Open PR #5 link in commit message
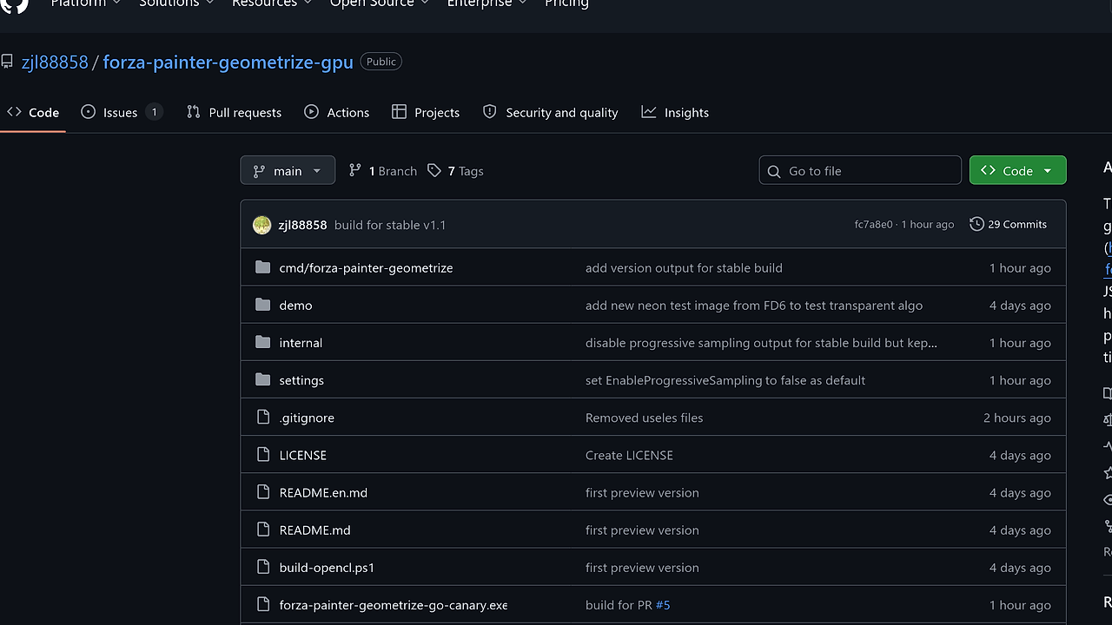The width and height of the screenshot is (1112, 625). coord(663,604)
